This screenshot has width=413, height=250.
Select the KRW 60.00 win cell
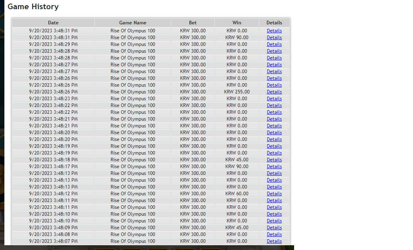pyautogui.click(x=237, y=194)
